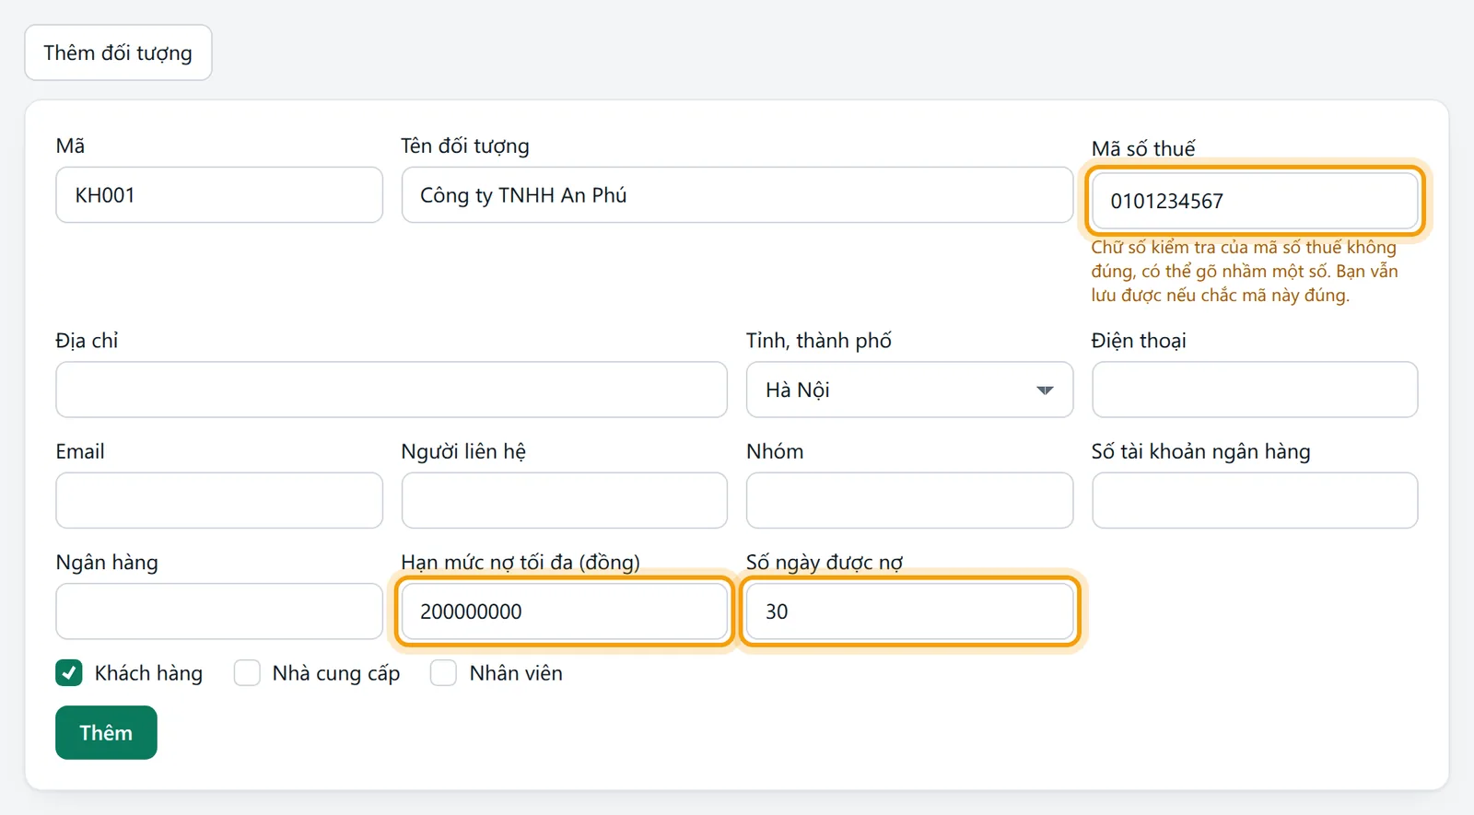Image resolution: width=1474 pixels, height=815 pixels.
Task: Click the Ngân hàng input field
Action: [219, 611]
